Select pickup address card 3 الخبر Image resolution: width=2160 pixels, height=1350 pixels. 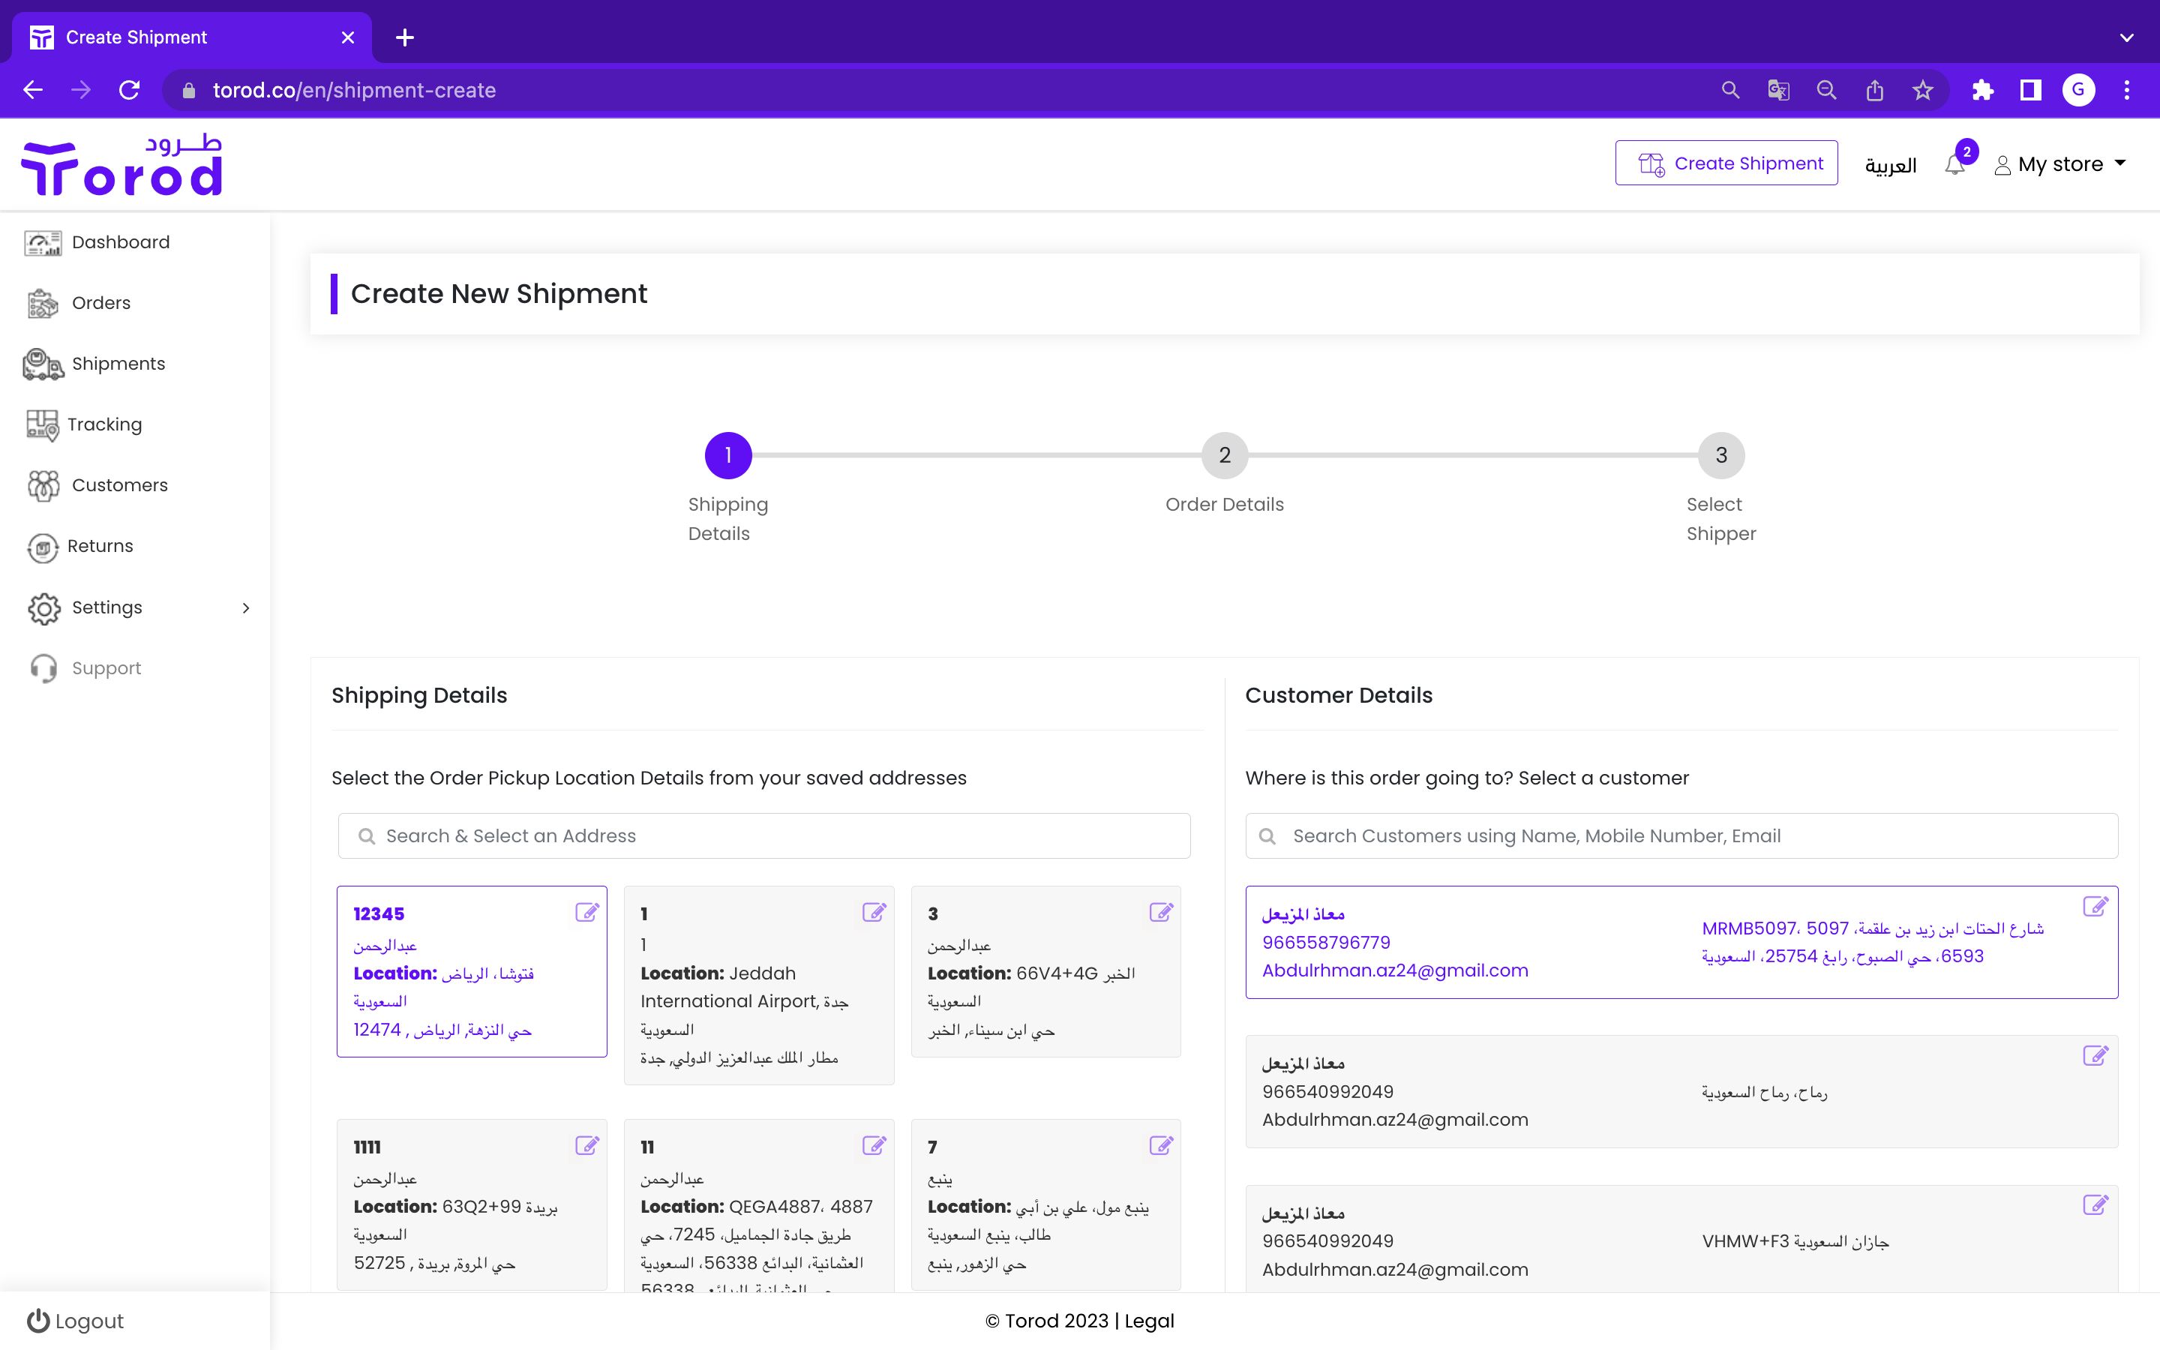pos(1046,971)
